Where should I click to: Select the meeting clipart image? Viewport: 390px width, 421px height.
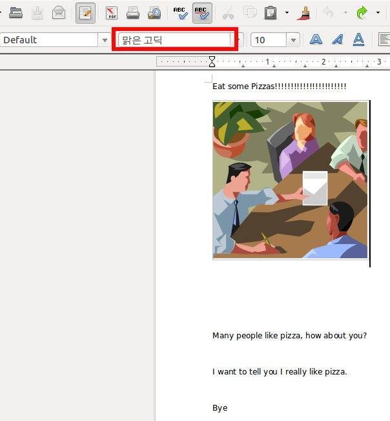290,180
